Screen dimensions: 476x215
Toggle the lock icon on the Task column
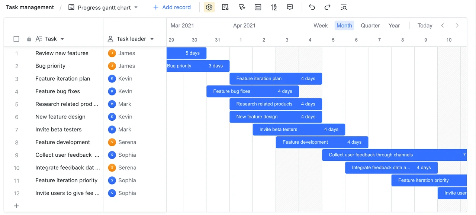29,39
